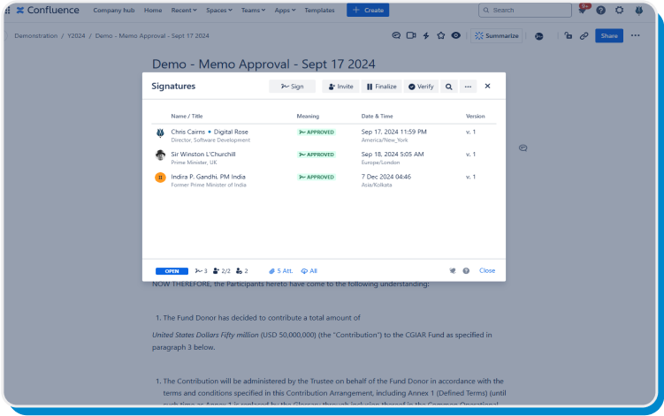
Task: Click Sir Winston L'Churchill avatar
Action: (x=160, y=155)
